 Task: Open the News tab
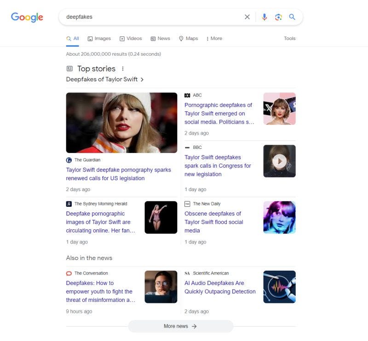click(x=160, y=39)
